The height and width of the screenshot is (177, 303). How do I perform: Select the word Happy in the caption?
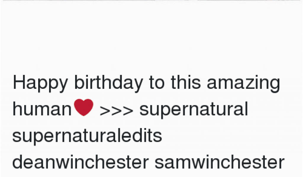40,83
